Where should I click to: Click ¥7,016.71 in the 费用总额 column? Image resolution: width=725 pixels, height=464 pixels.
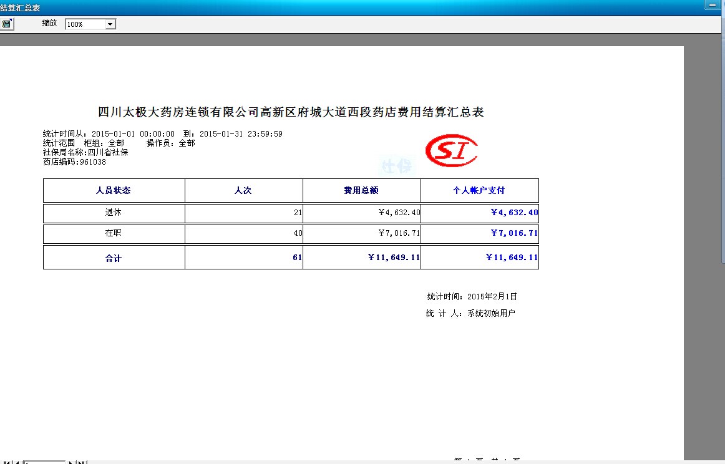coord(399,233)
